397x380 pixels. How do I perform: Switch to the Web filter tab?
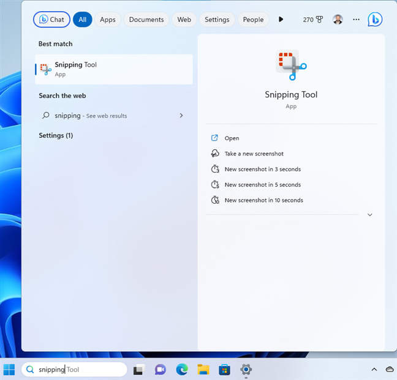point(184,20)
